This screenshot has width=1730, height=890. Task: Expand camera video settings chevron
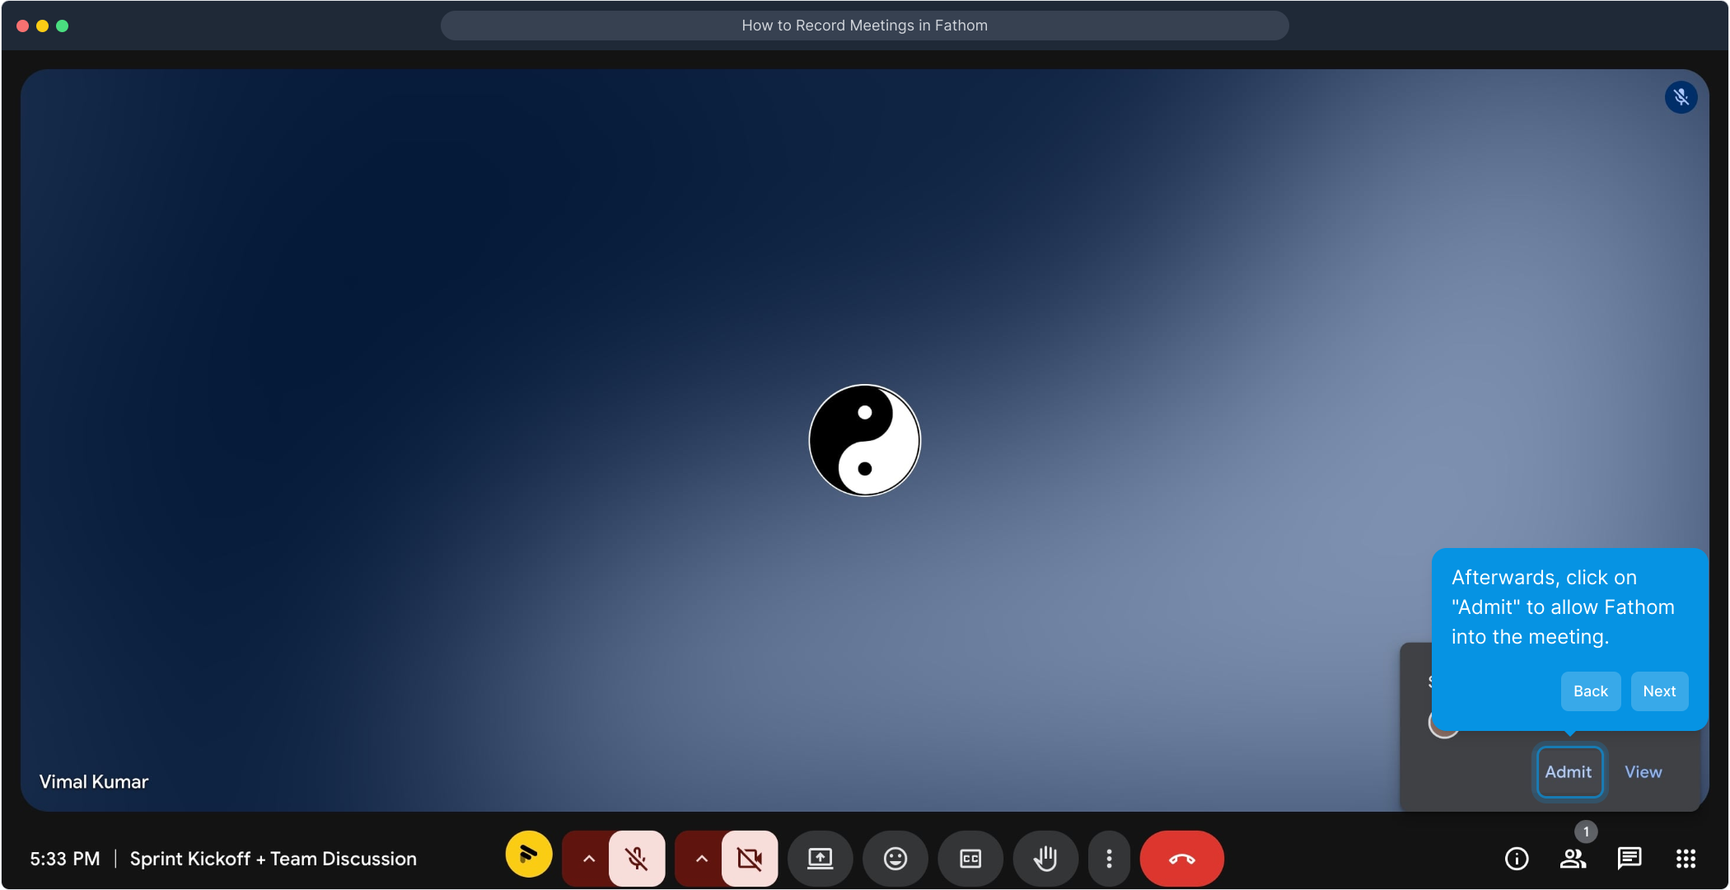[x=701, y=859]
